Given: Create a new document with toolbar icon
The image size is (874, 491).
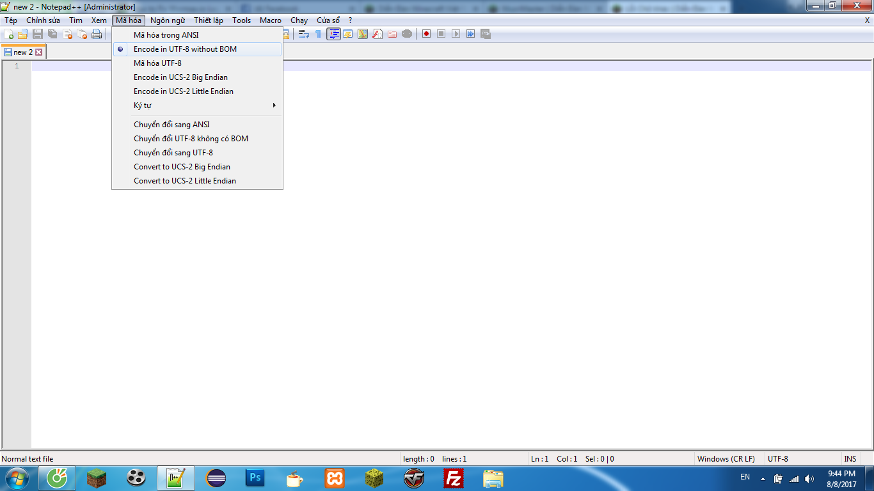Looking at the screenshot, I should pos(9,34).
